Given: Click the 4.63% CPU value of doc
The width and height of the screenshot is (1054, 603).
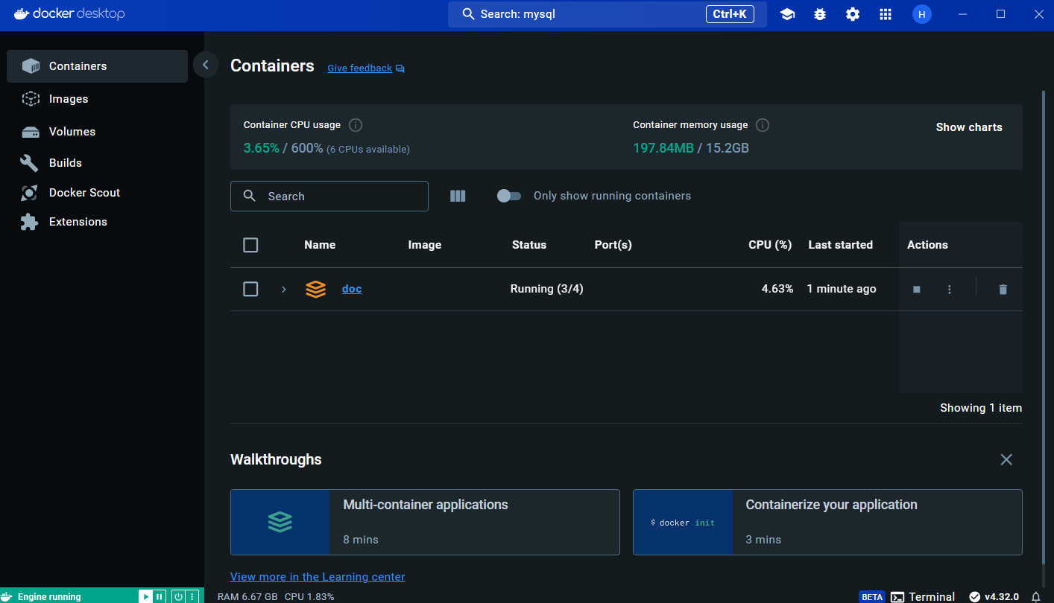Looking at the screenshot, I should (777, 289).
